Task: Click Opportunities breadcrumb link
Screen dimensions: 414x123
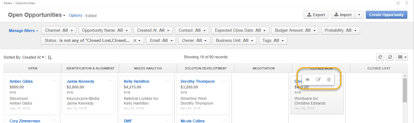Action: (25, 3)
